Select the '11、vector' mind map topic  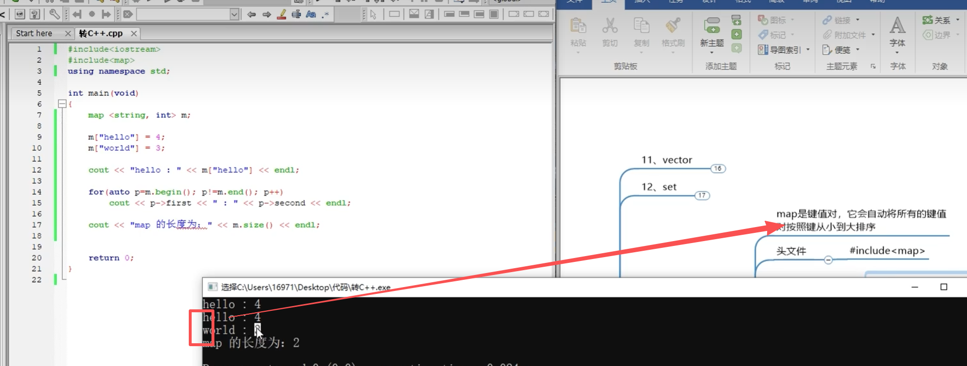point(666,160)
